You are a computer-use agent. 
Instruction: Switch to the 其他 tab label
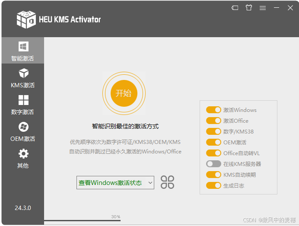click(x=23, y=166)
